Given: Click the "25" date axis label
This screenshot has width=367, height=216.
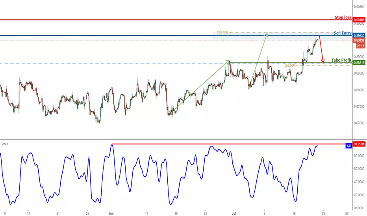Looking at the screenshot, I should pos(205,213).
